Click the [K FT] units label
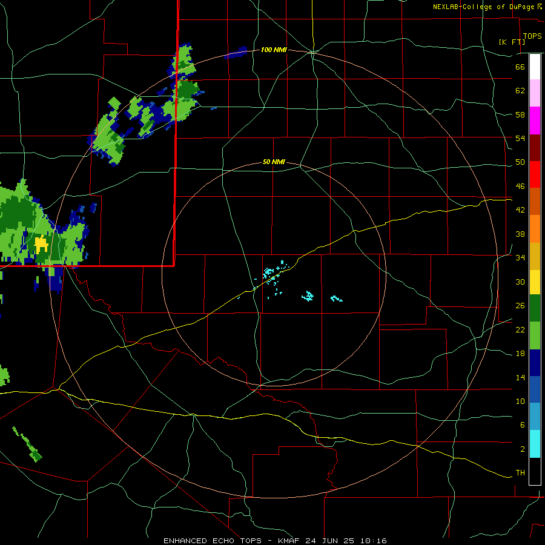 512,42
